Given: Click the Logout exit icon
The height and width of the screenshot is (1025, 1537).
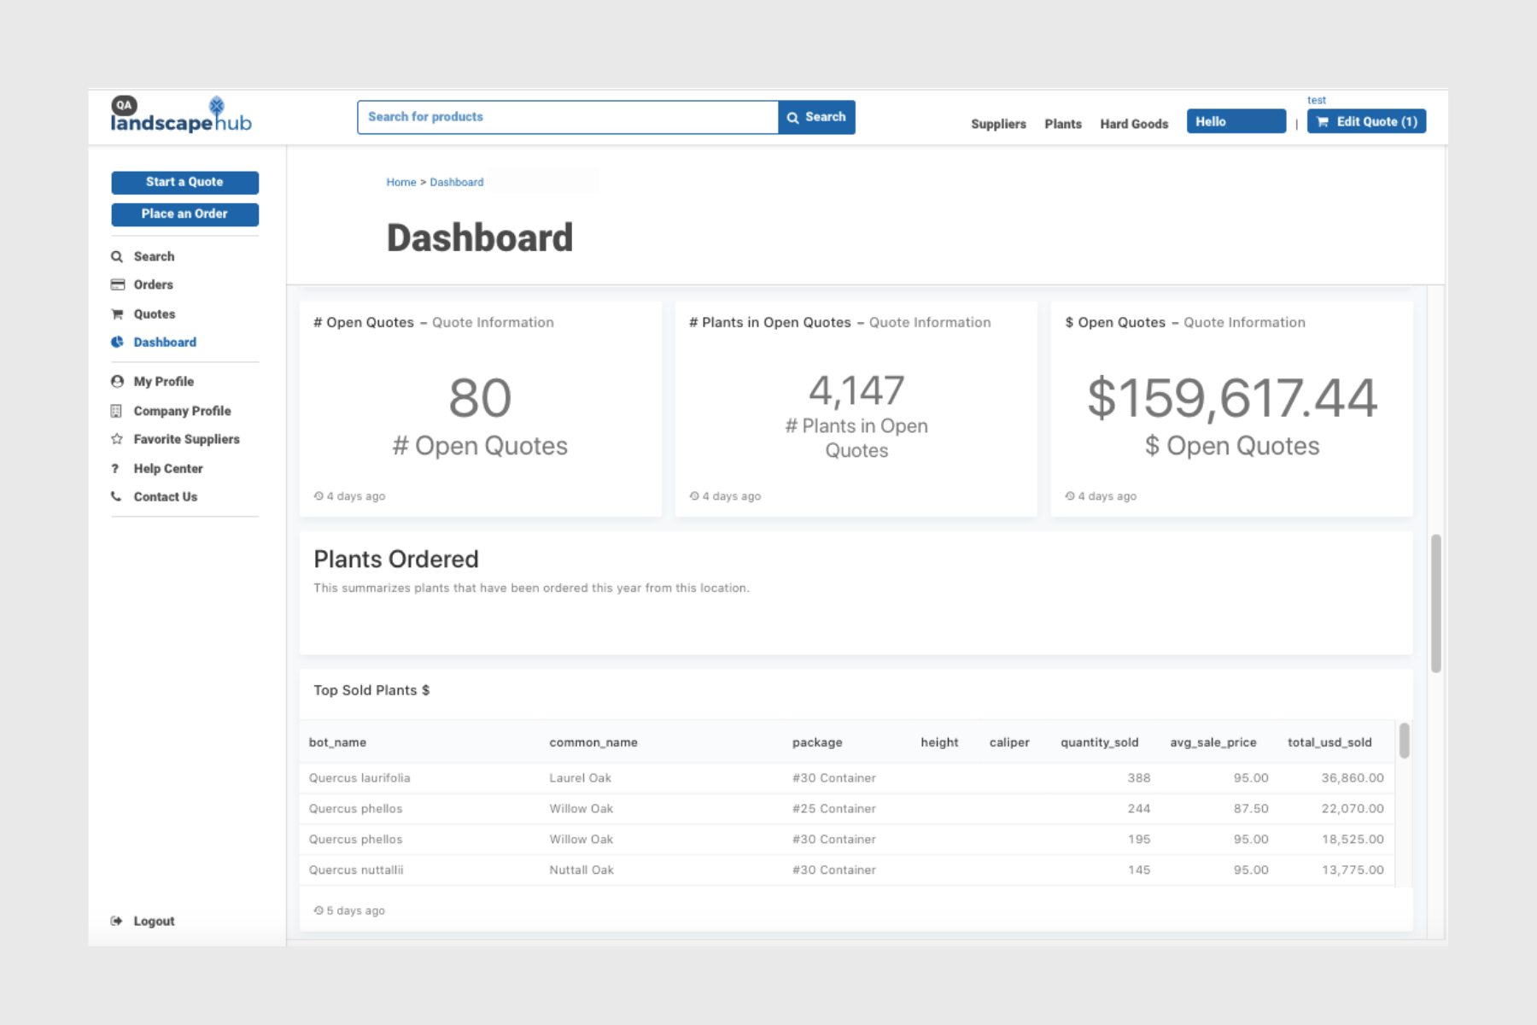Looking at the screenshot, I should pos(116,921).
